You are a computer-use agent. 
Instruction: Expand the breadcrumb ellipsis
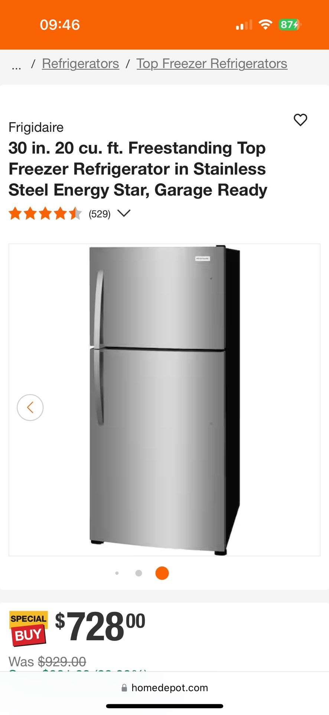16,67
